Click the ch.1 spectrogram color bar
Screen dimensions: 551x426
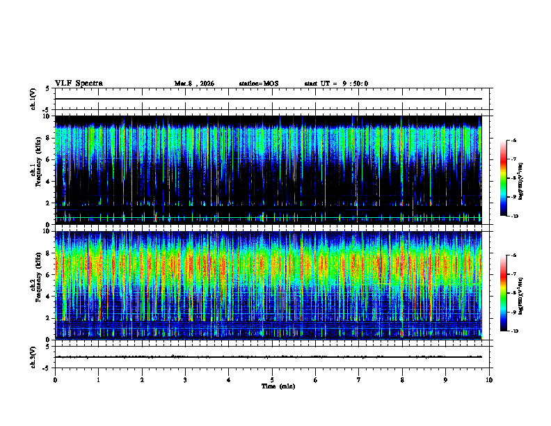(503, 178)
